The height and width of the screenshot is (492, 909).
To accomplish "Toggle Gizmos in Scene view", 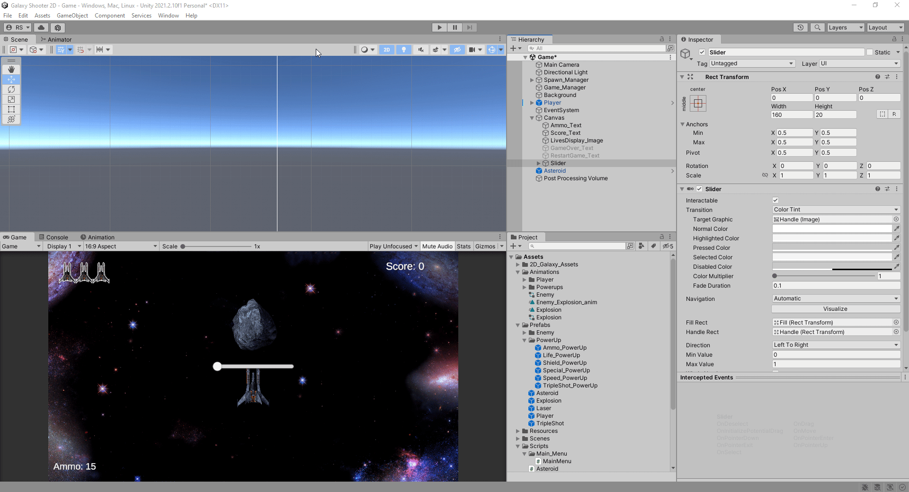I will 492,50.
